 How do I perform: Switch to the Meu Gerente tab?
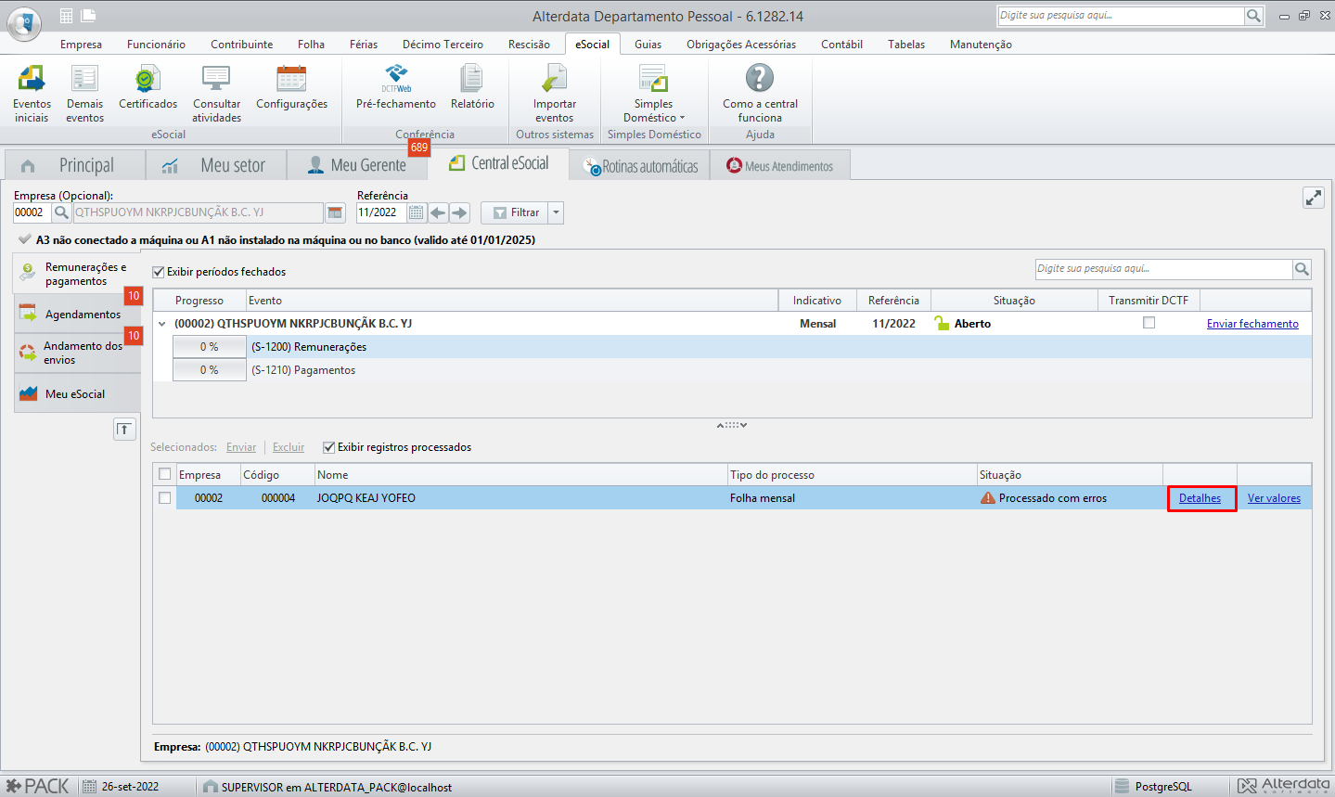tap(357, 165)
